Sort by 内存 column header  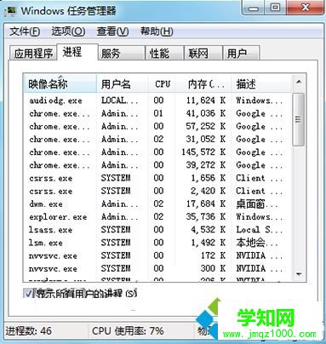pyautogui.click(x=203, y=83)
